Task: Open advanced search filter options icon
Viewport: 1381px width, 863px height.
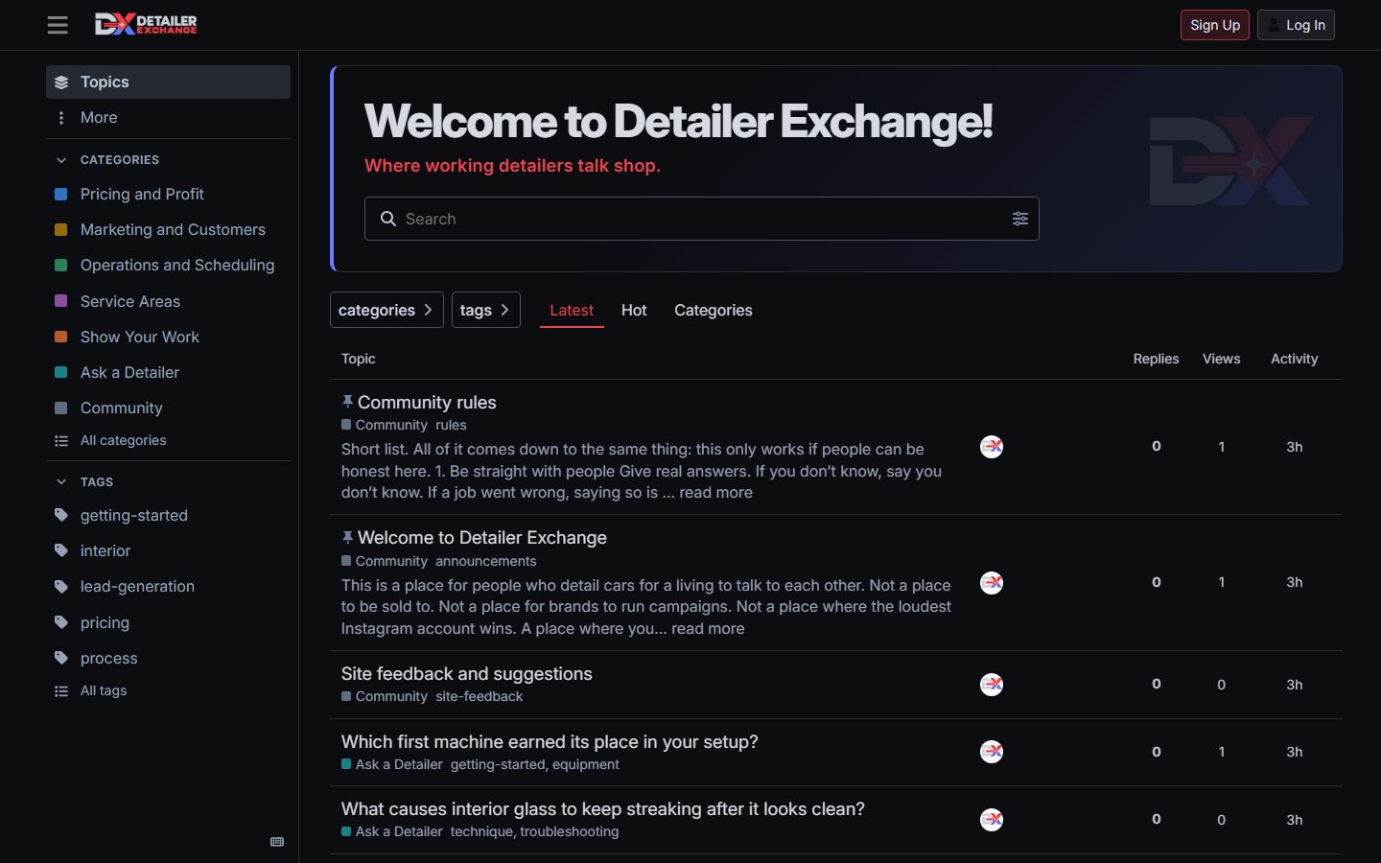Action: coord(1020,219)
